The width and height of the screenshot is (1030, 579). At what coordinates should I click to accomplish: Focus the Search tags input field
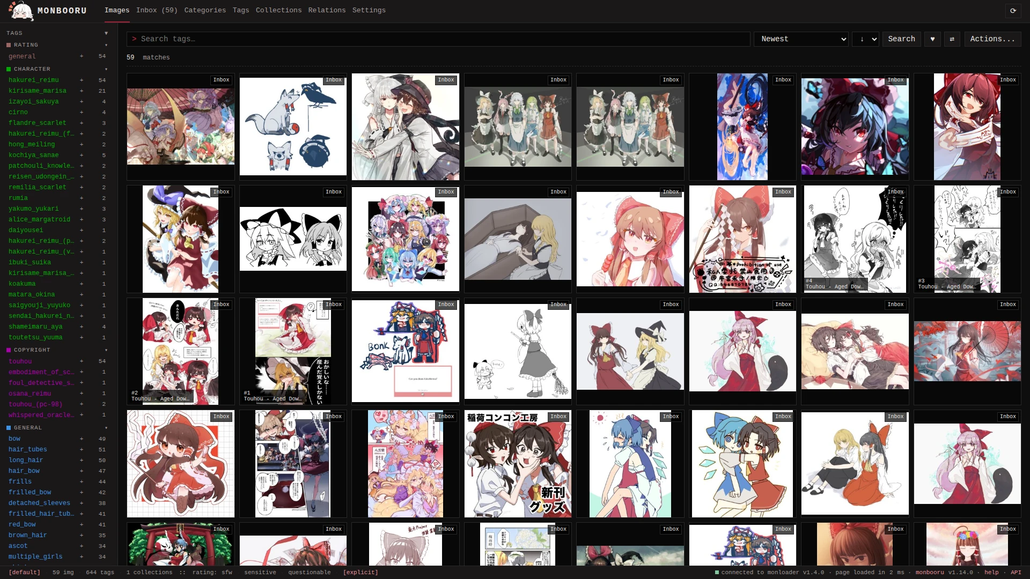point(438,39)
